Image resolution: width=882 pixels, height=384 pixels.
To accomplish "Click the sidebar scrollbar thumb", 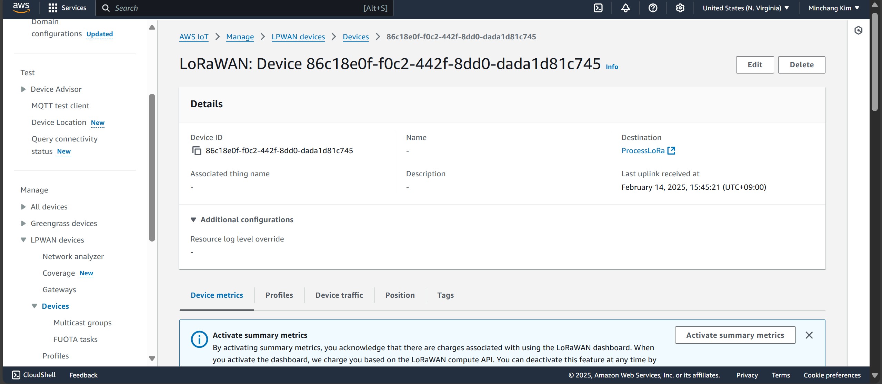I will coord(152,168).
